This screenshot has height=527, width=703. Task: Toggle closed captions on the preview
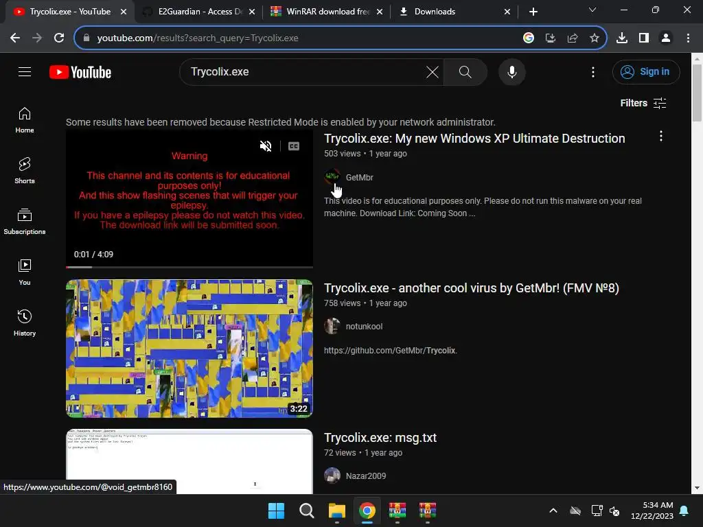point(294,146)
